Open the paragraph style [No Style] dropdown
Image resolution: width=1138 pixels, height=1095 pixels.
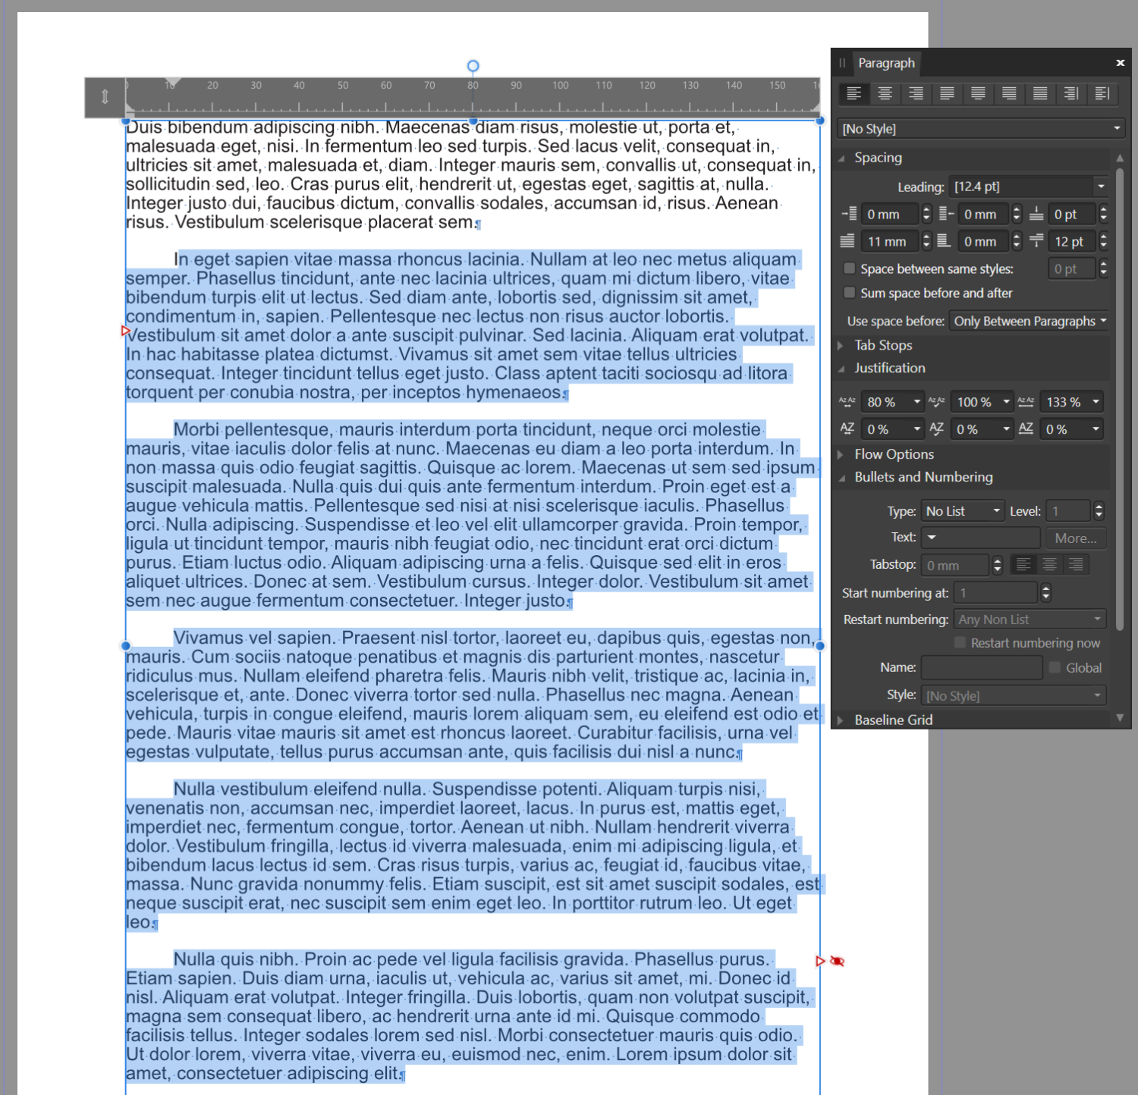point(980,129)
